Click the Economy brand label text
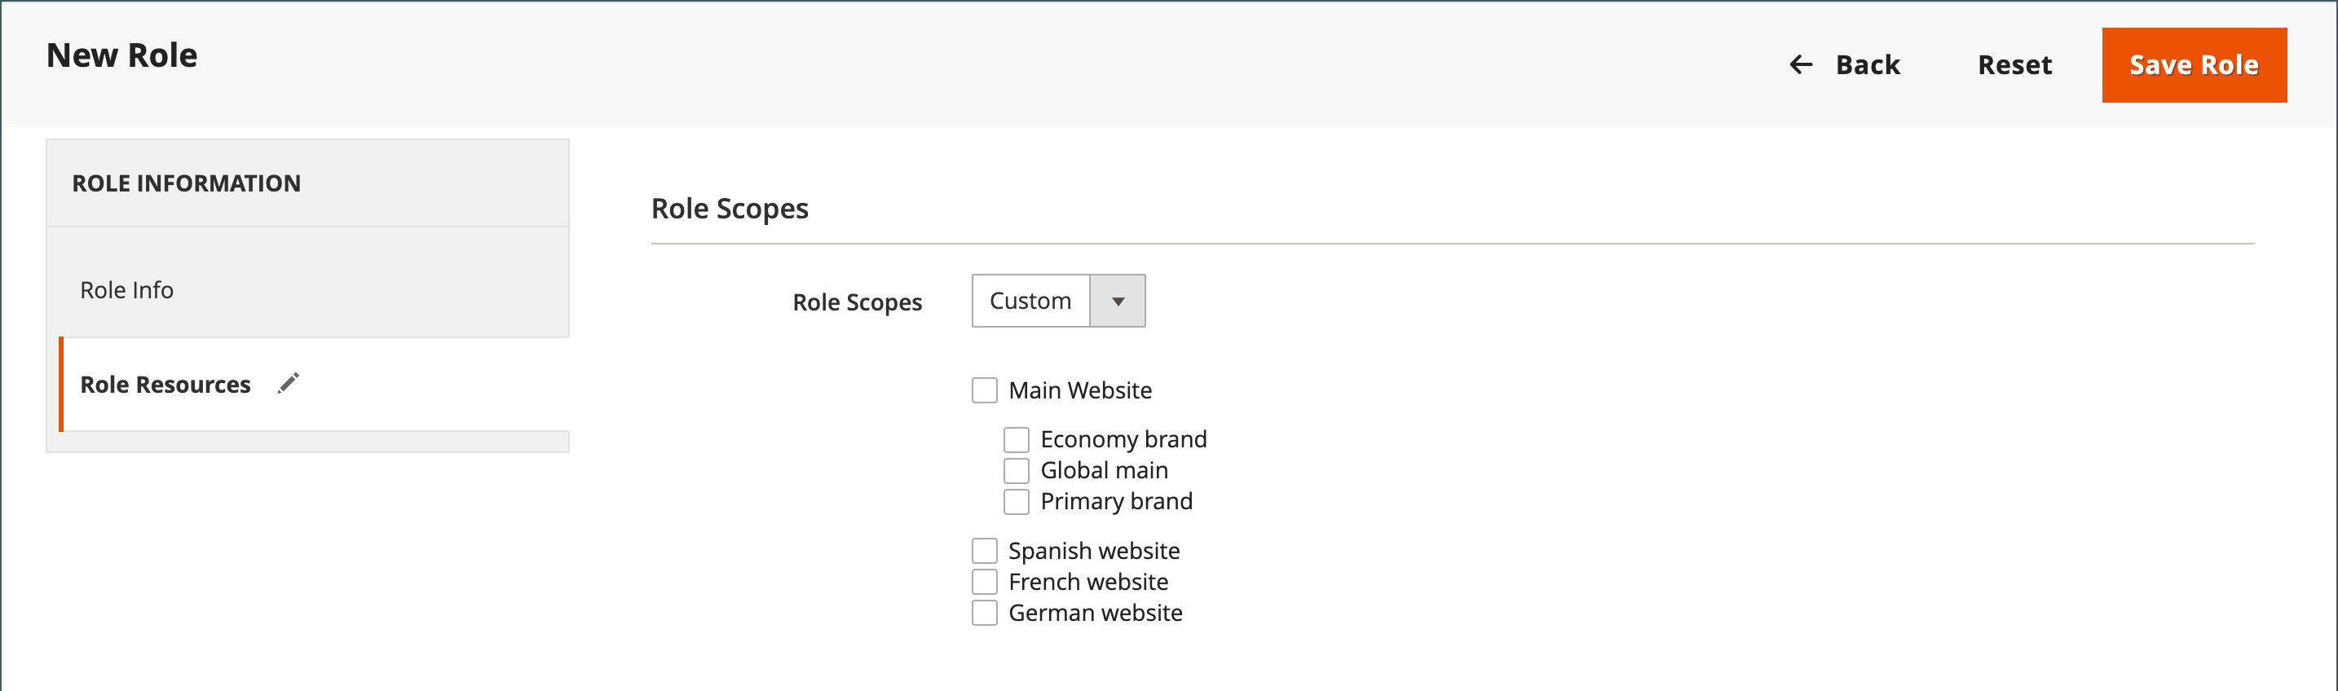Image resolution: width=2338 pixels, height=691 pixels. 1123,440
